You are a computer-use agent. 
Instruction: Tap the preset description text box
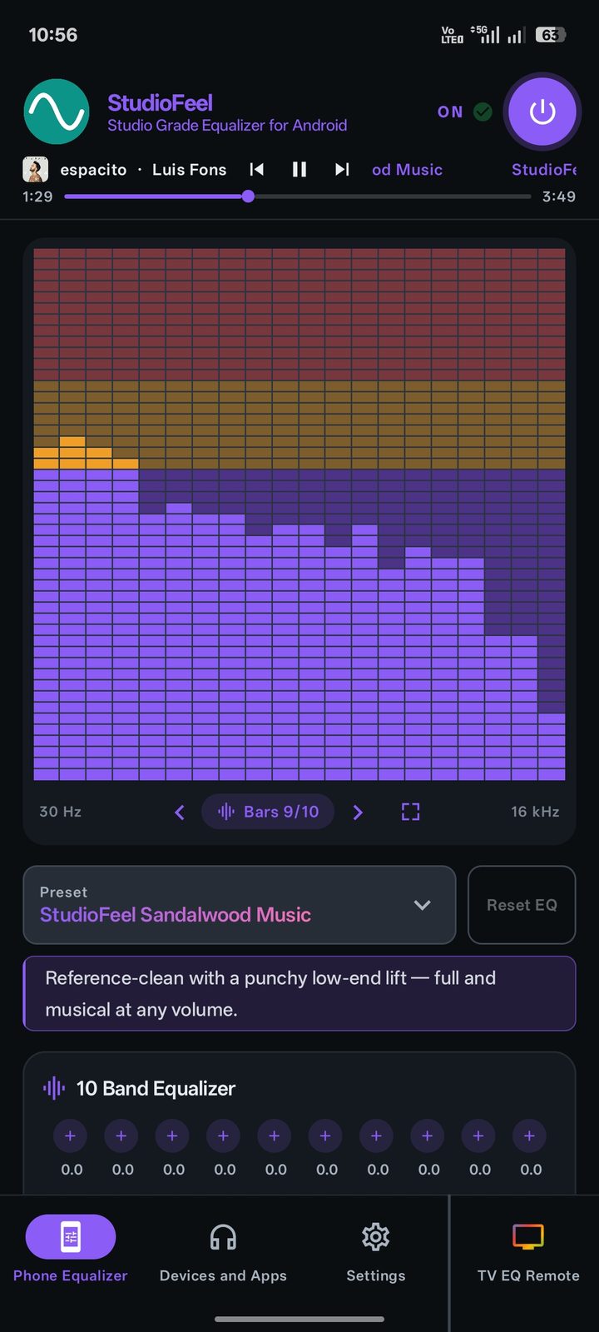[299, 993]
